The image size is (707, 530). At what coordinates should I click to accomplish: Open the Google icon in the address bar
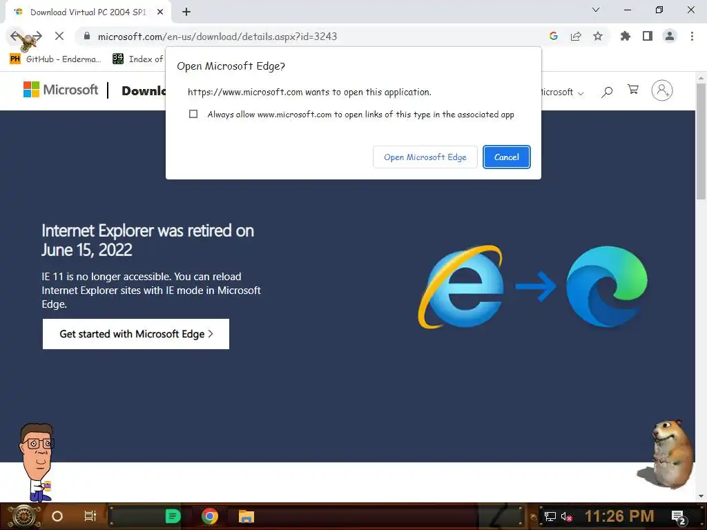[554, 36]
